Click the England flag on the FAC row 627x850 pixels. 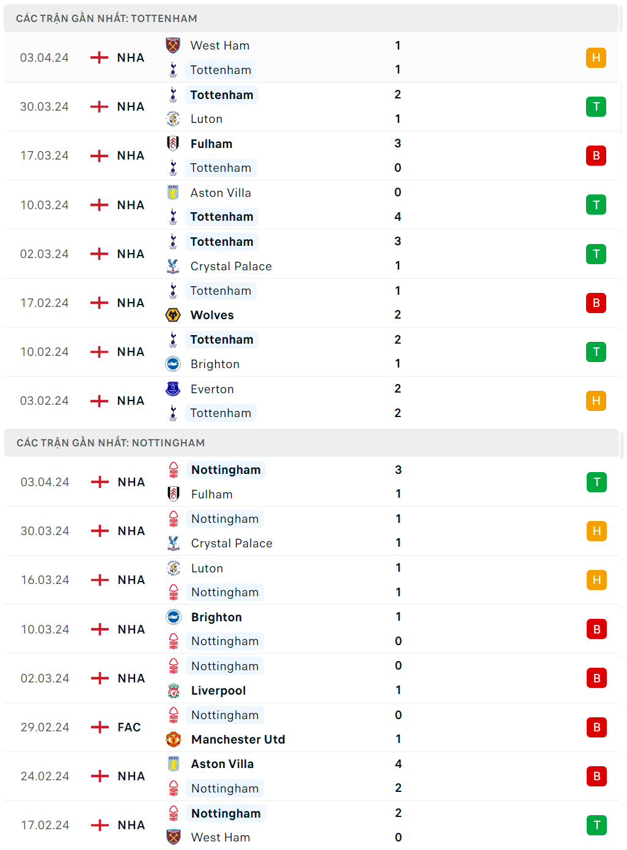[100, 727]
